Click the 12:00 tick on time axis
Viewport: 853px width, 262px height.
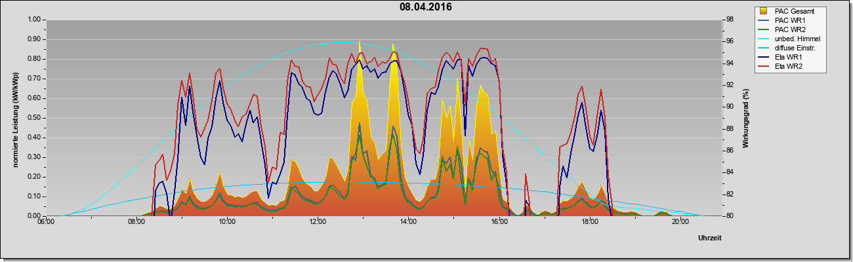coord(317,221)
